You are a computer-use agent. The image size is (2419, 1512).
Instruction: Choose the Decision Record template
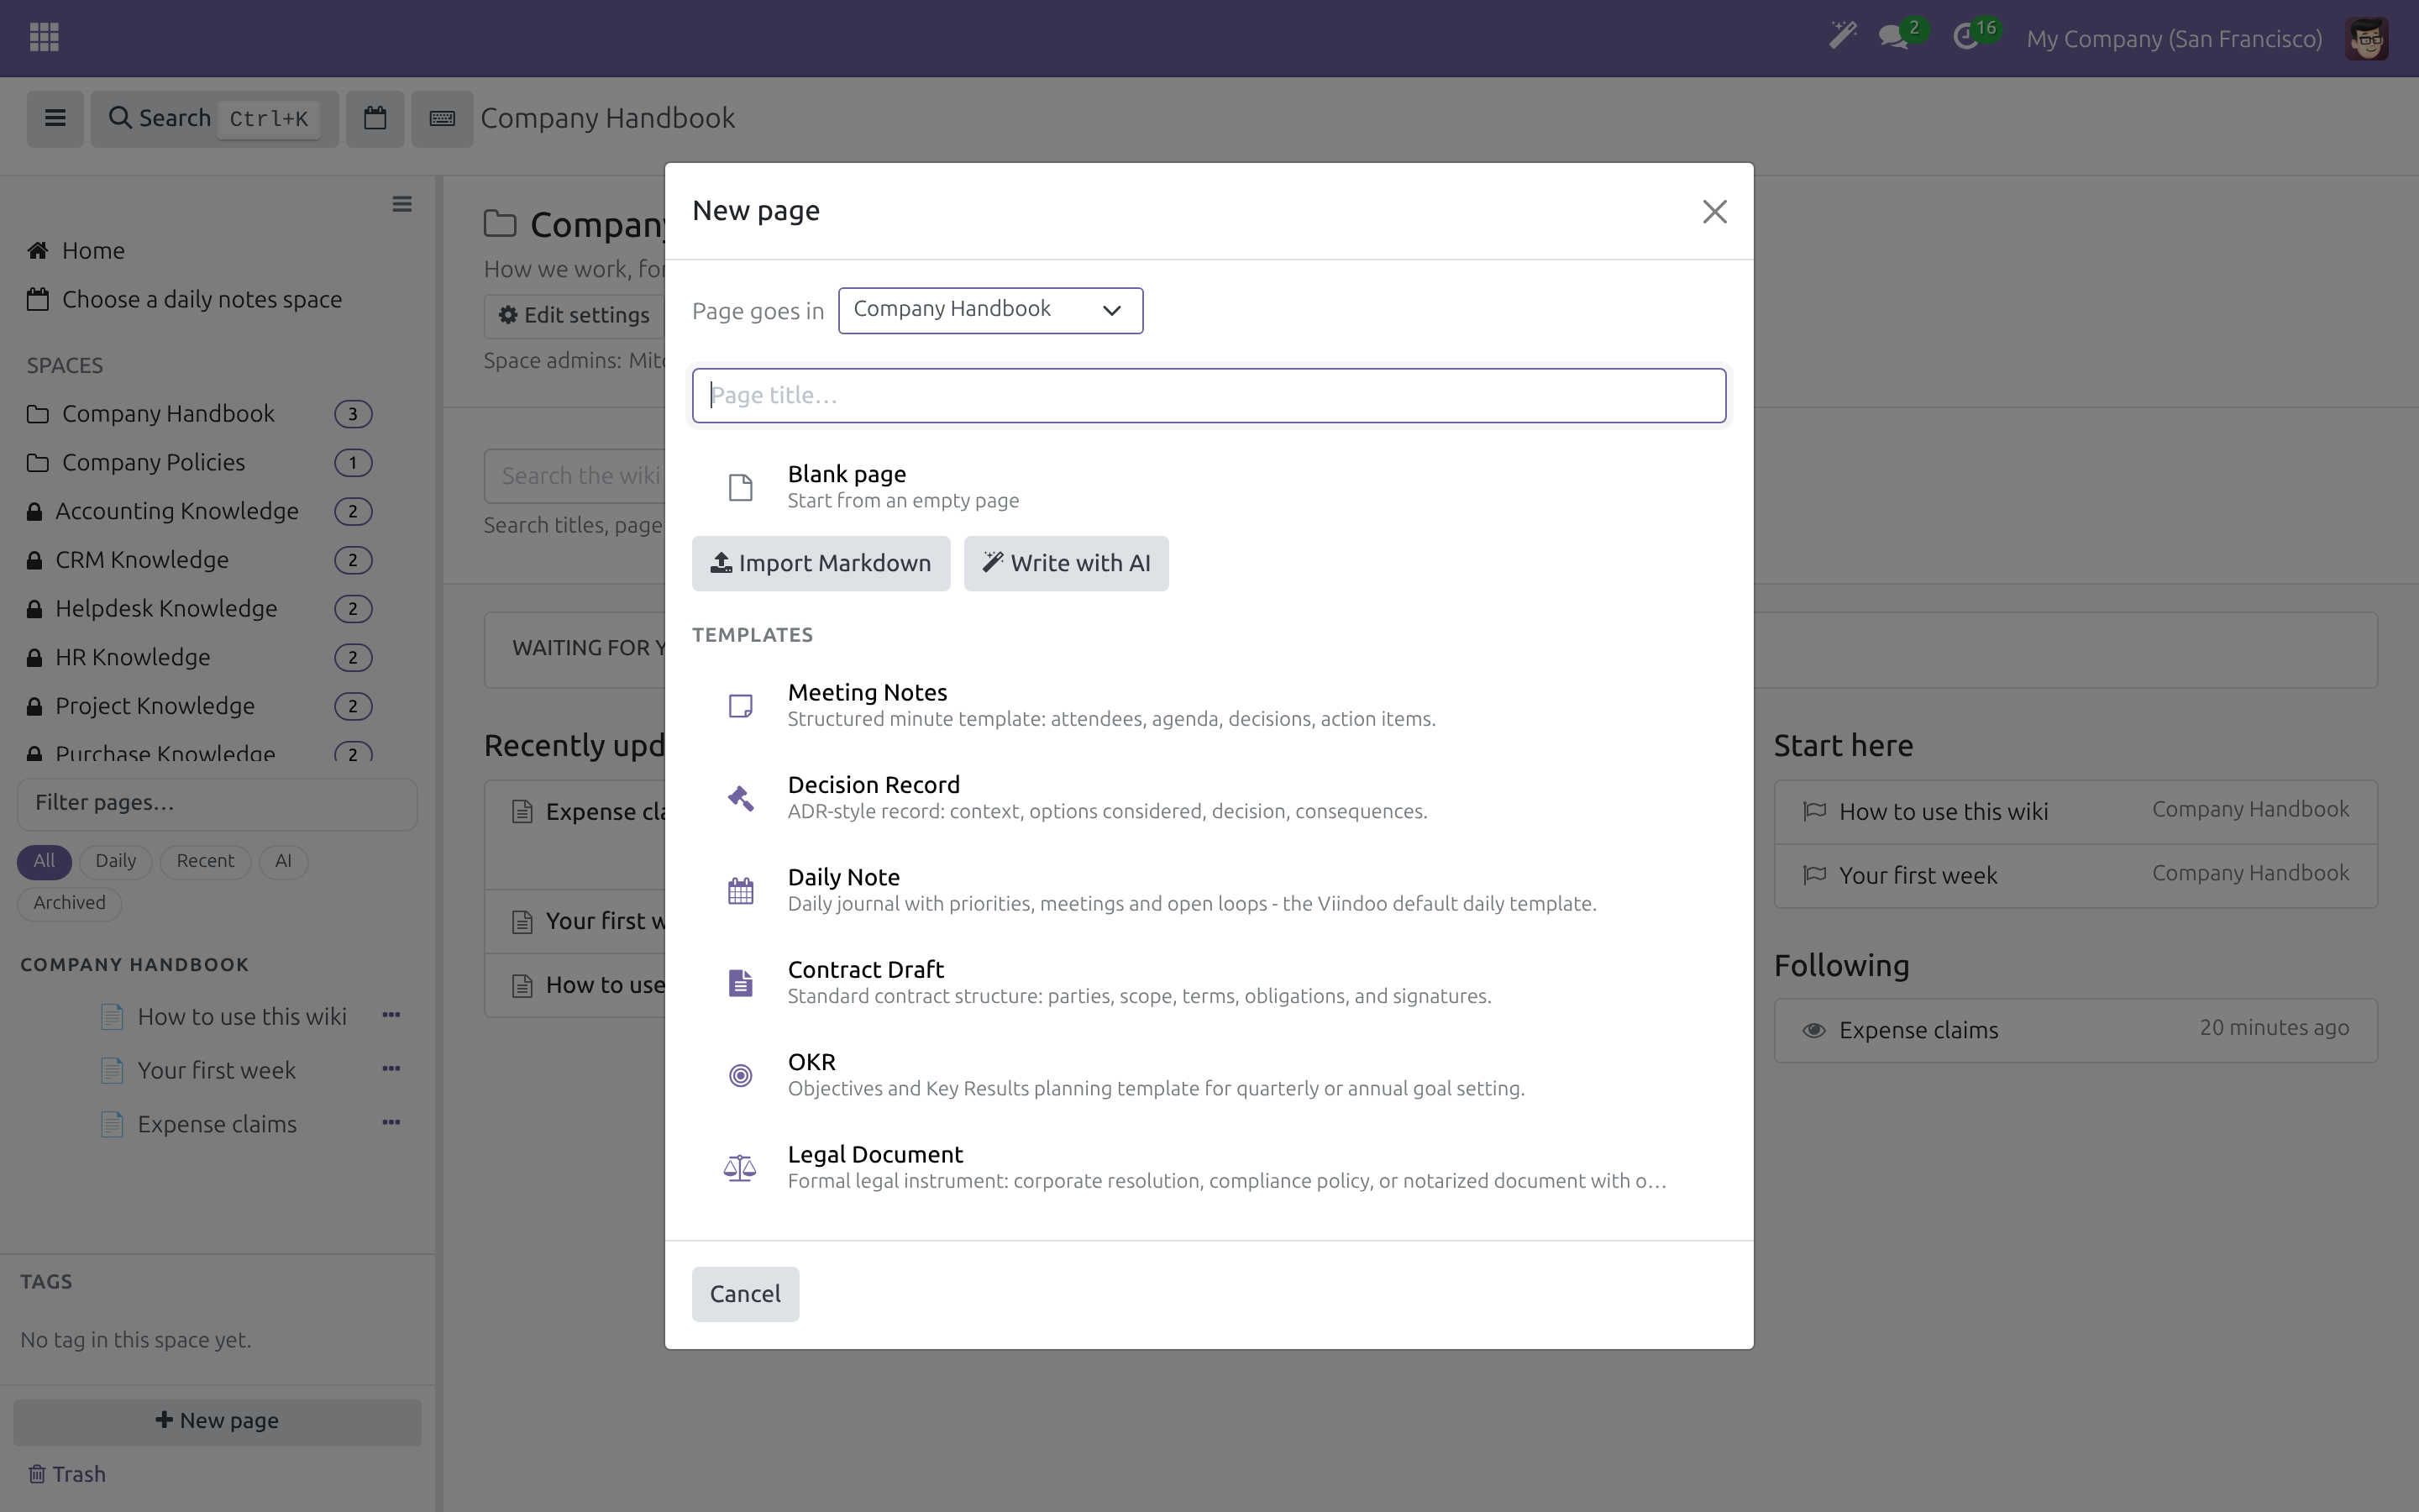point(1209,797)
